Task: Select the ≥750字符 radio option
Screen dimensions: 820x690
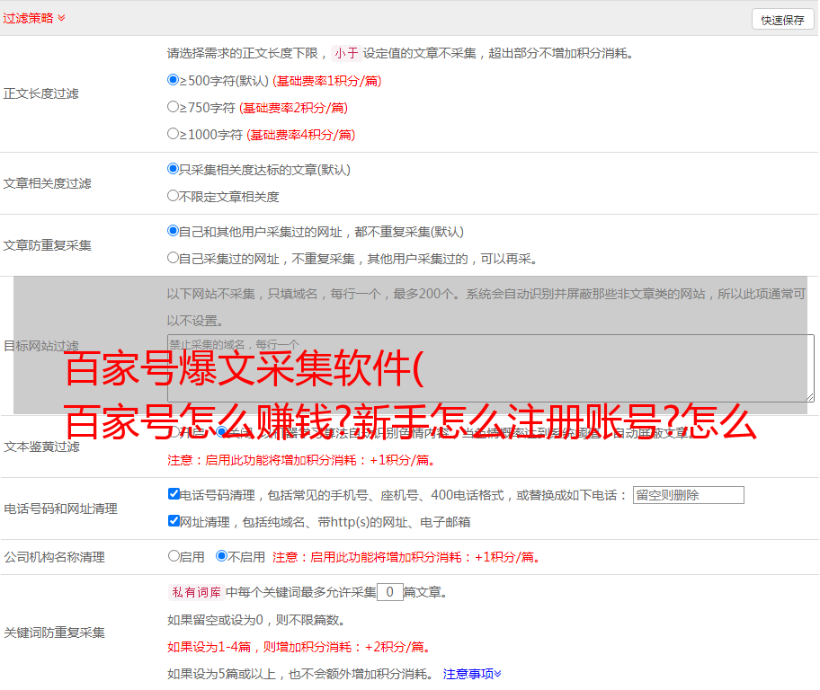Action: coord(174,107)
